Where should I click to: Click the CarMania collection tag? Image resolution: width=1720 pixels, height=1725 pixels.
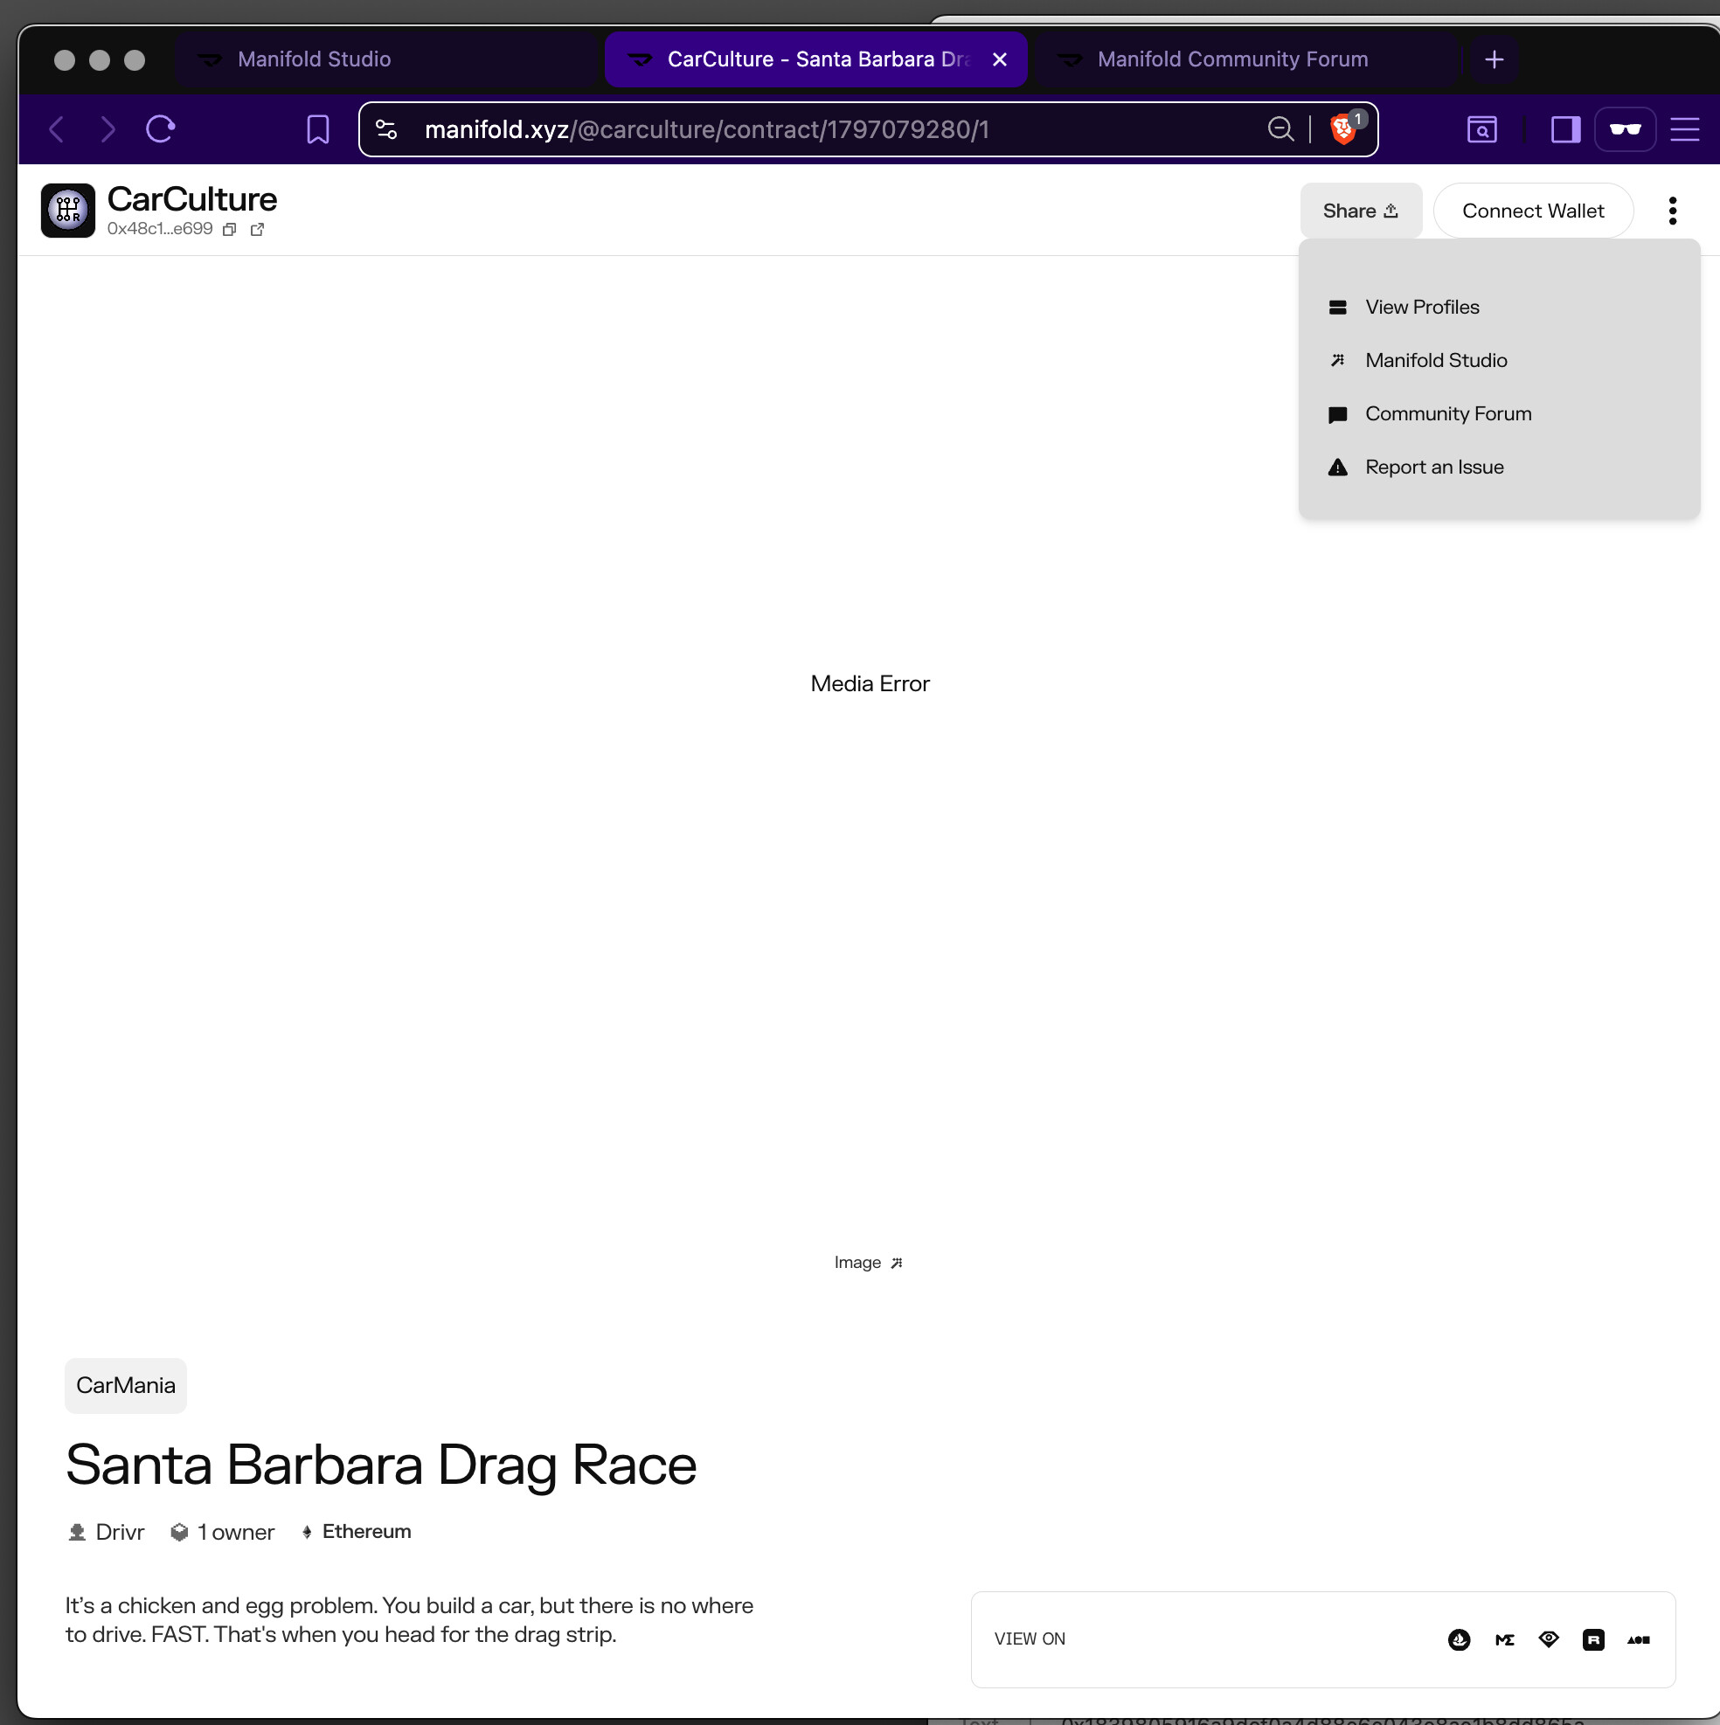pyautogui.click(x=126, y=1385)
